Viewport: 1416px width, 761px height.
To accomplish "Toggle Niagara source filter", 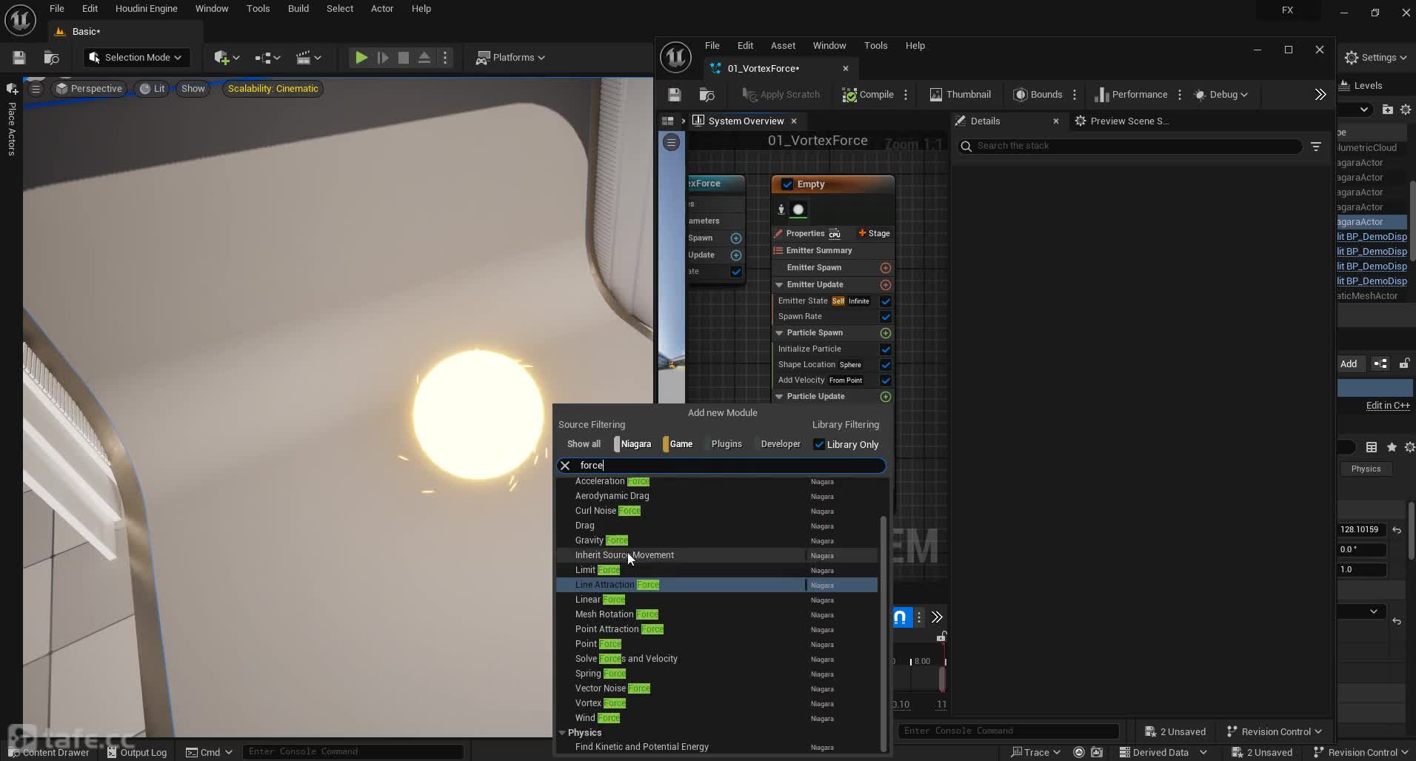I will pos(633,444).
